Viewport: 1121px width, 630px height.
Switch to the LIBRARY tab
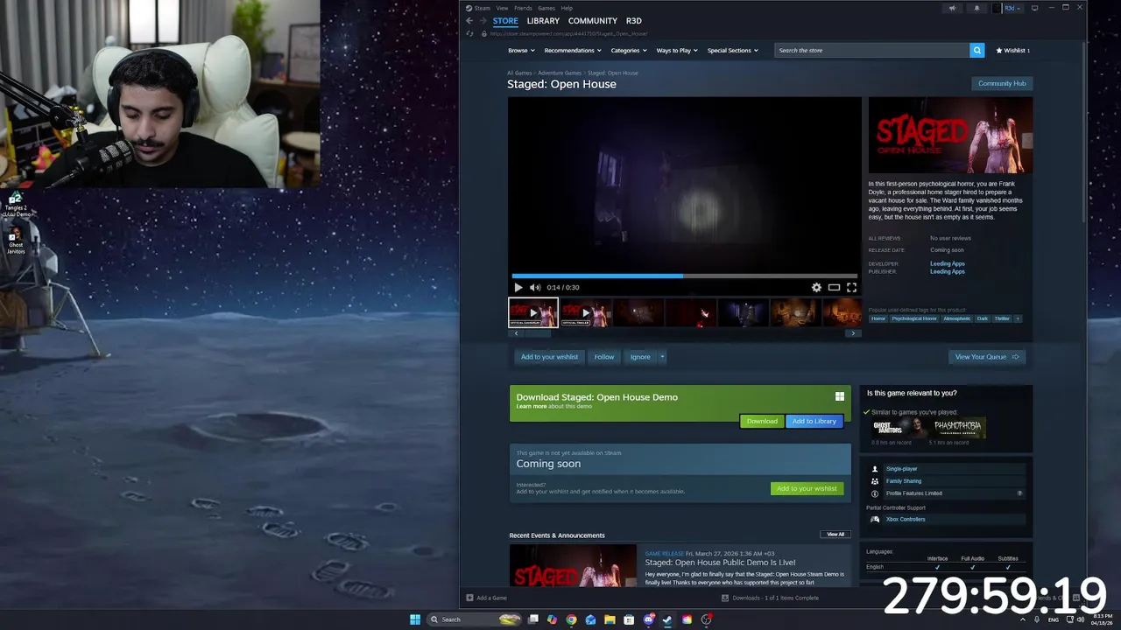[543, 21]
